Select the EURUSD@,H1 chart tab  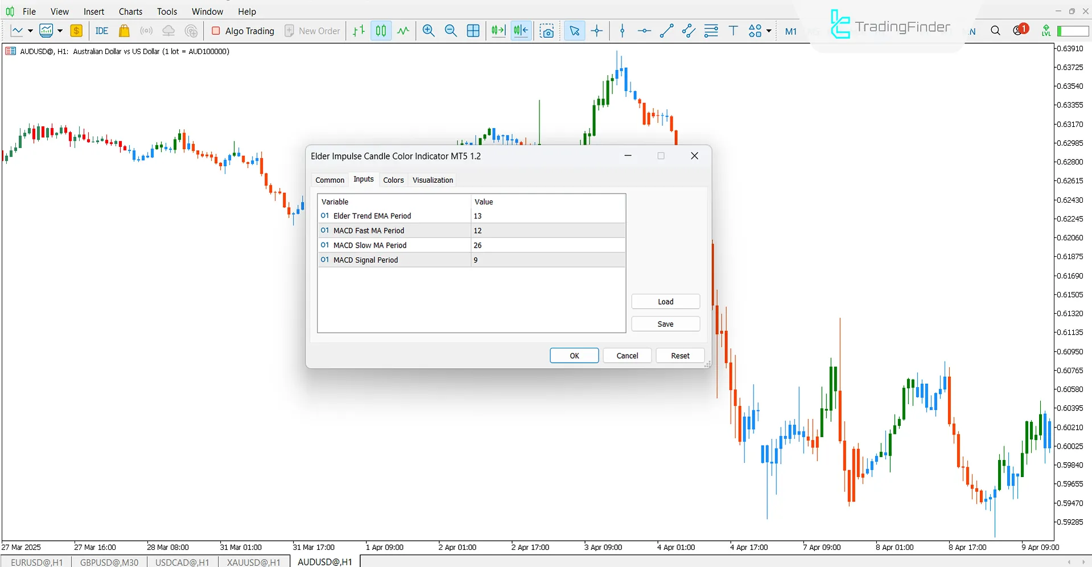coord(36,562)
